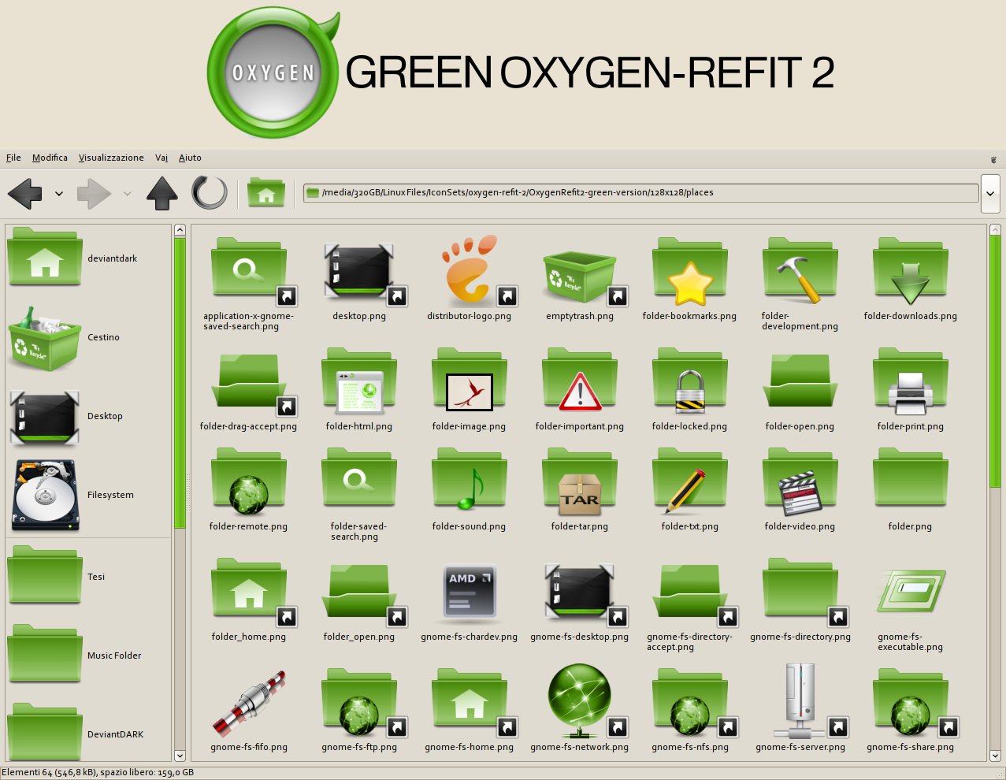This screenshot has width=1006, height=780.
Task: Select folder-locked.png padlock folder
Action: [x=690, y=382]
